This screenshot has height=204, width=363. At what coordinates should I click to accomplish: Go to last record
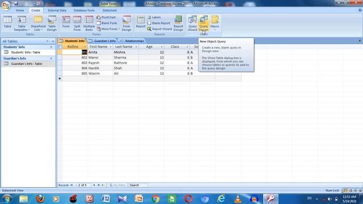coord(99,185)
